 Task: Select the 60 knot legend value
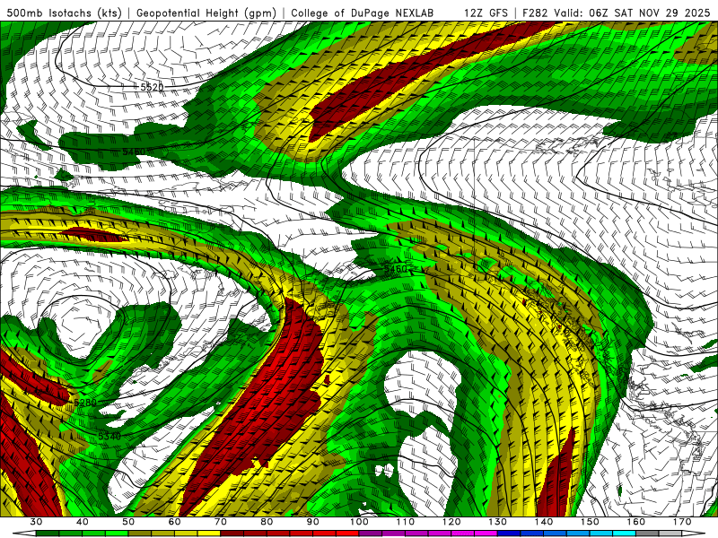pos(174,522)
